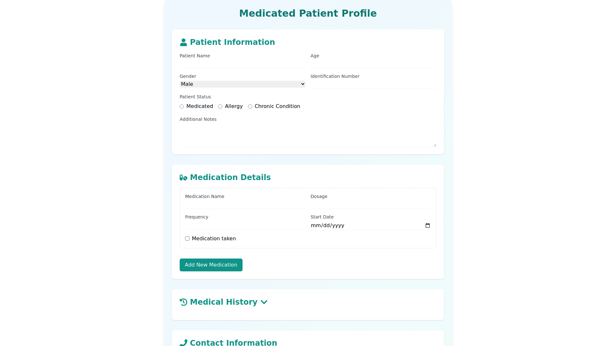The image size is (616, 346).
Task: Click the Additional Notes text area
Action: pyautogui.click(x=308, y=136)
